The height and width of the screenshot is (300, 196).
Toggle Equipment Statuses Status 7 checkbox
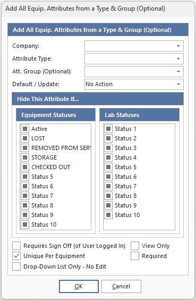tap(25, 196)
